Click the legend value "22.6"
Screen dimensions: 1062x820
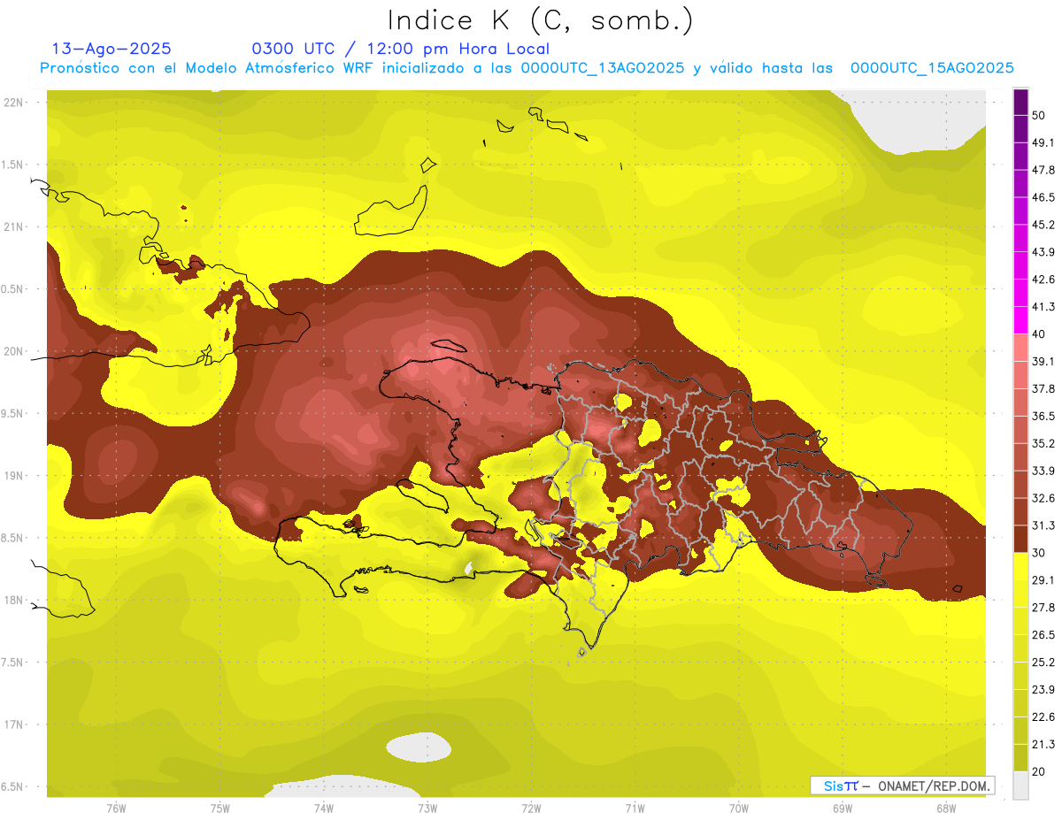click(x=1043, y=717)
